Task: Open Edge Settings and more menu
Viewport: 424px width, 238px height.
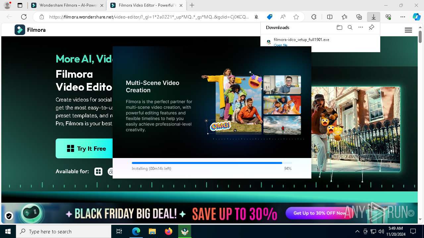Action: 403,17
